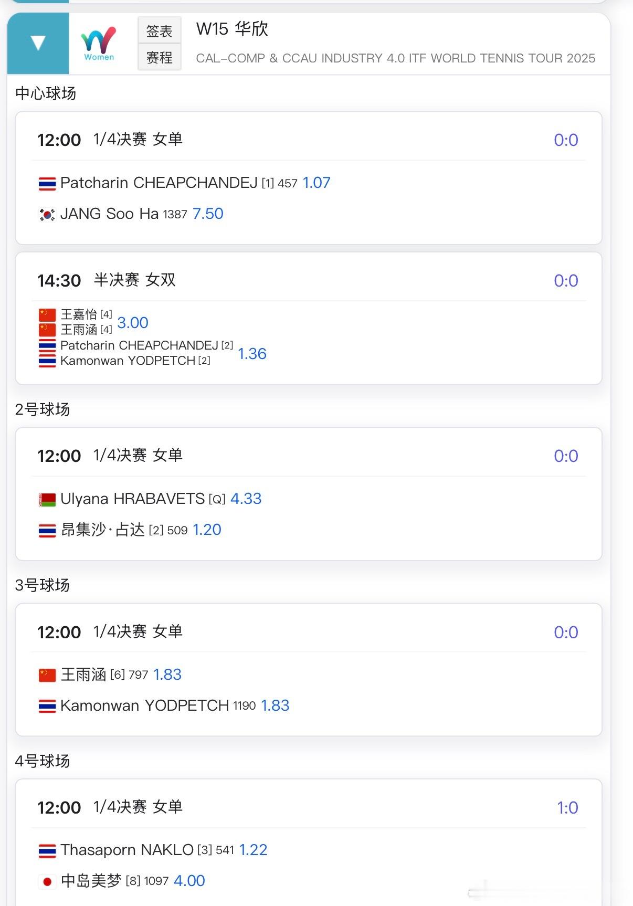The image size is (633, 906).
Task: Open the 赛程 schedule tab
Action: pos(159,57)
